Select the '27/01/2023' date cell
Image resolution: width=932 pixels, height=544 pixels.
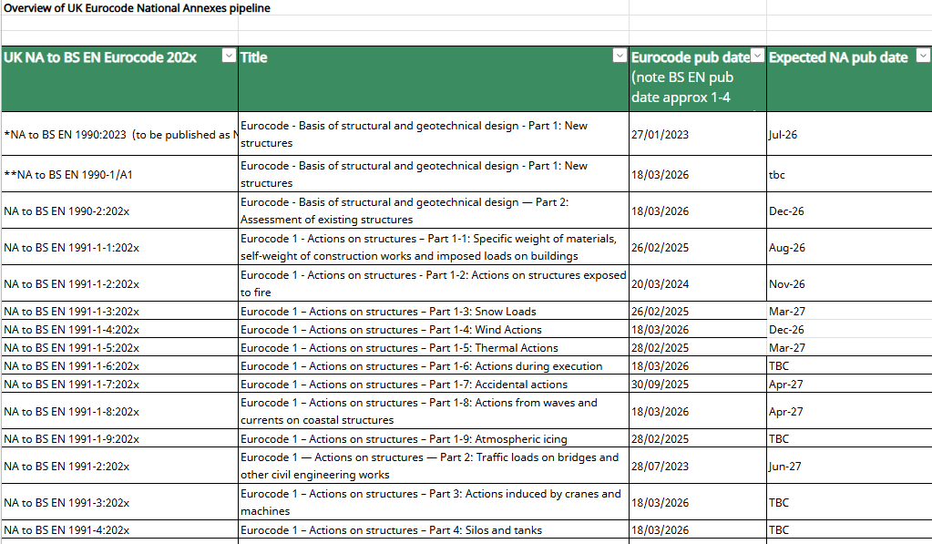click(x=698, y=134)
